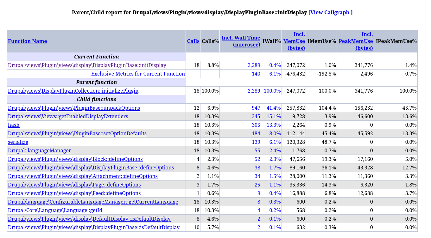Open DisplayPluginCollection::initializePlugin parent function
431x238 pixels.
73,91
